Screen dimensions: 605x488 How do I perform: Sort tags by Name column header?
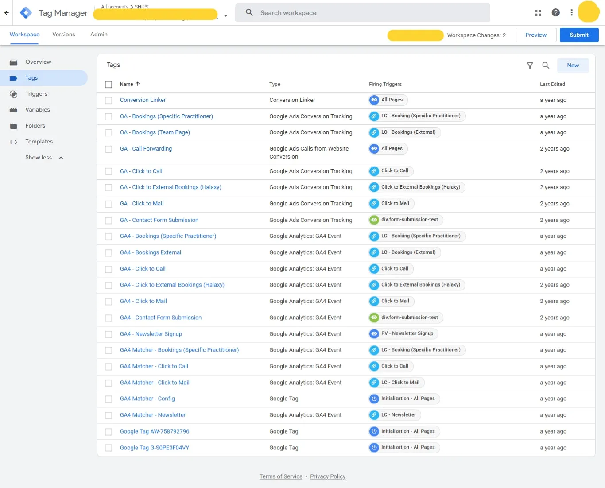[130, 84]
